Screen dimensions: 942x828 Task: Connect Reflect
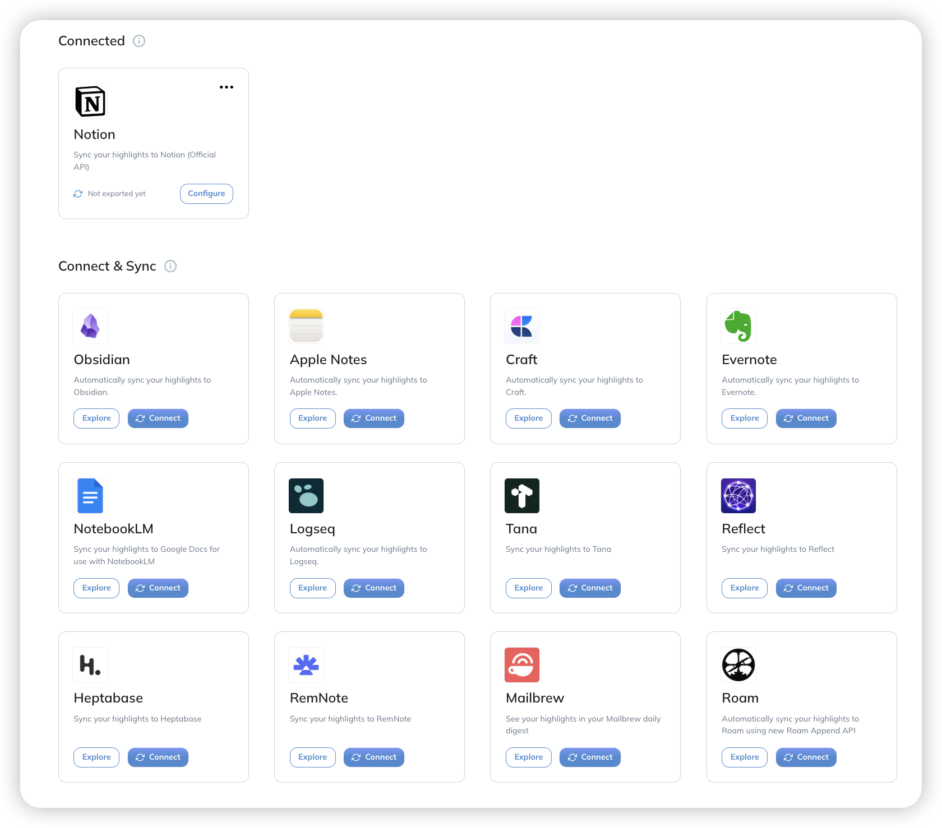(806, 588)
